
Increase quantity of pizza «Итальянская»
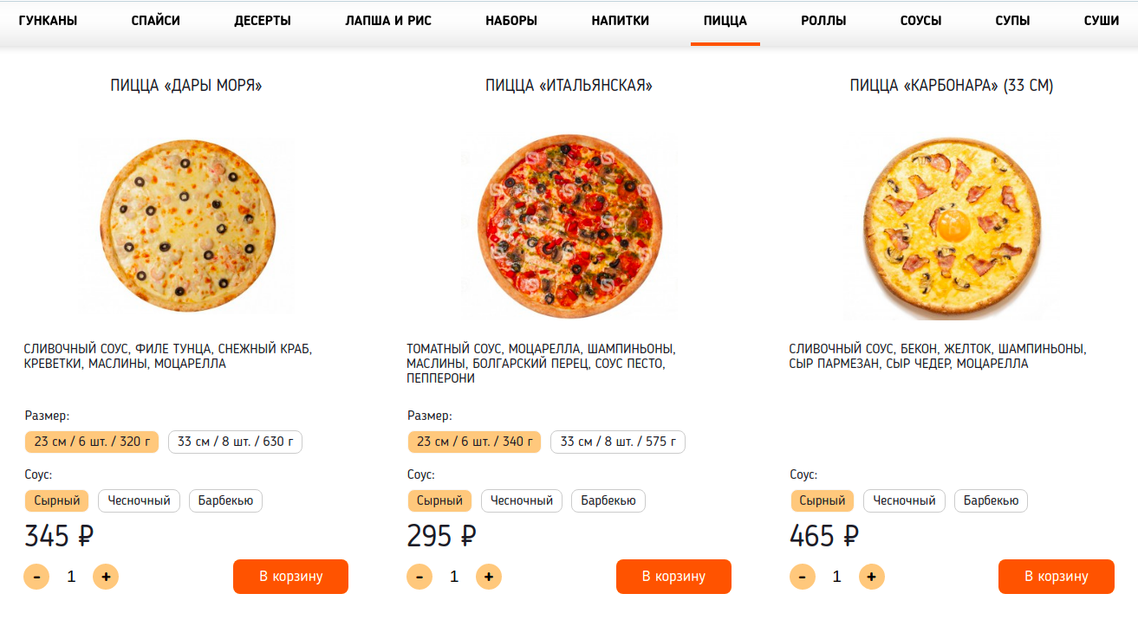[489, 576]
